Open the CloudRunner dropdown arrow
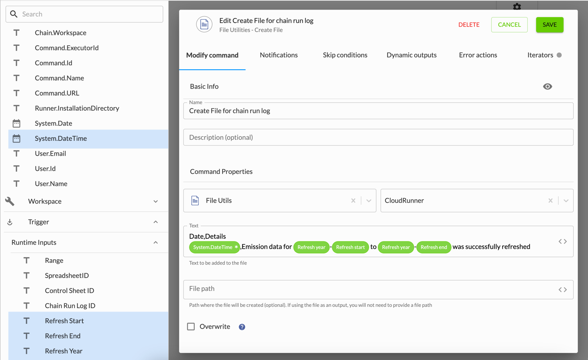Screen dimensions: 588x360 click(x=566, y=200)
